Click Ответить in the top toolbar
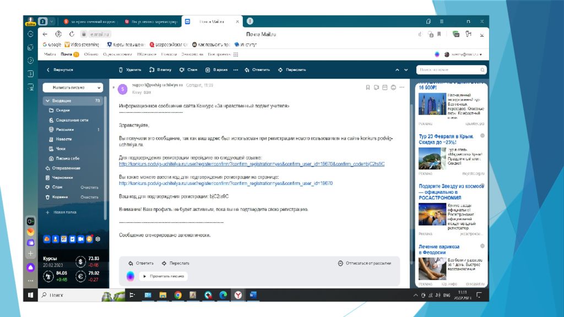The image size is (564, 317). (257, 70)
